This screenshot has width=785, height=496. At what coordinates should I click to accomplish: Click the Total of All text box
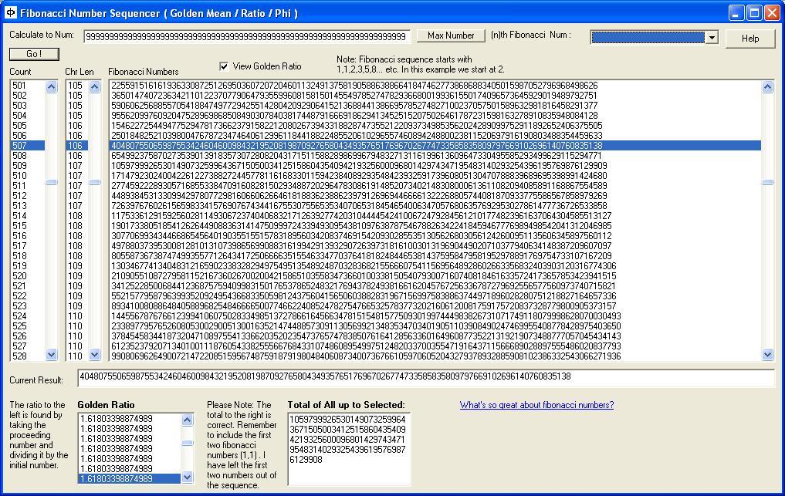(348, 448)
